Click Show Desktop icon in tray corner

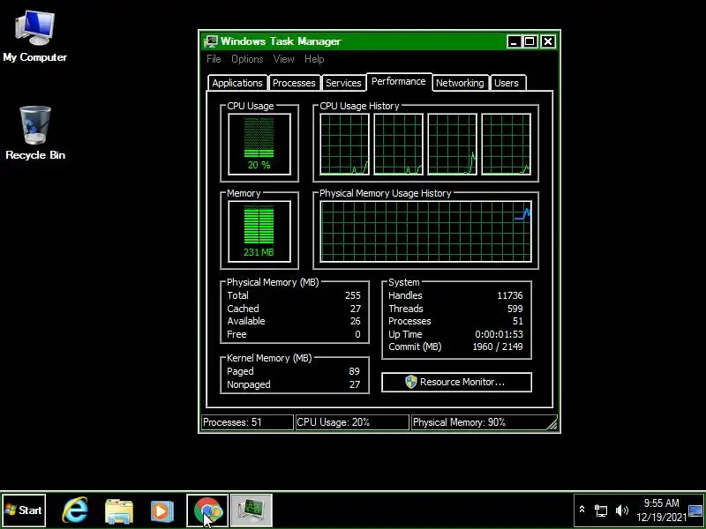[x=696, y=510]
